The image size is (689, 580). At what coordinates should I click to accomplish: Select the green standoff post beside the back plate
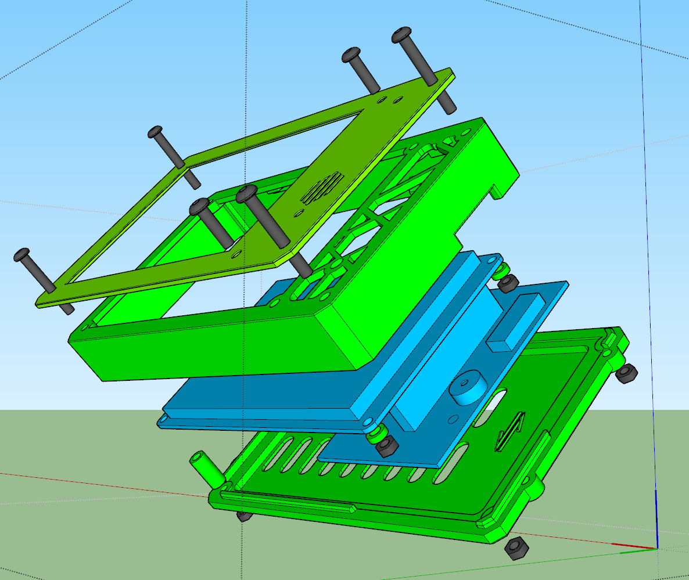[x=206, y=469]
